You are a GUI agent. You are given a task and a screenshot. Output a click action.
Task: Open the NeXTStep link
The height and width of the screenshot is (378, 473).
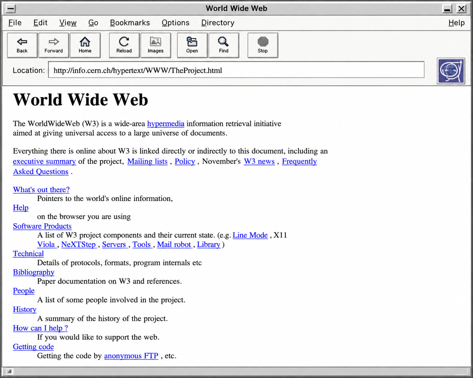tap(78, 245)
